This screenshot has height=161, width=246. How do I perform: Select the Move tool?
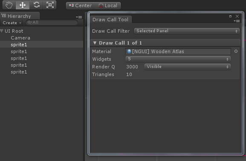[23, 5]
